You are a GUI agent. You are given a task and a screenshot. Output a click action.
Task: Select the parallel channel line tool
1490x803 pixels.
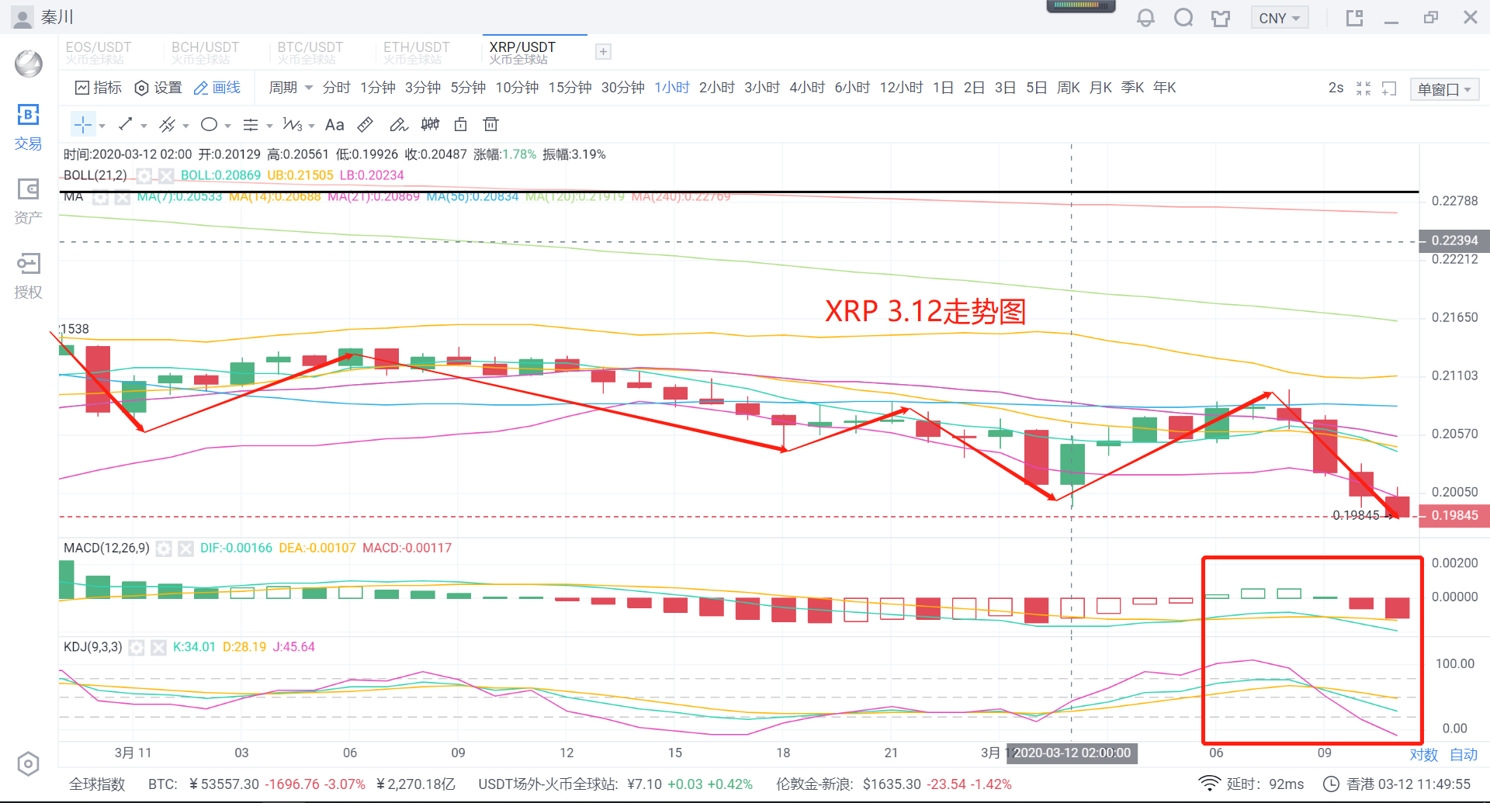(167, 124)
